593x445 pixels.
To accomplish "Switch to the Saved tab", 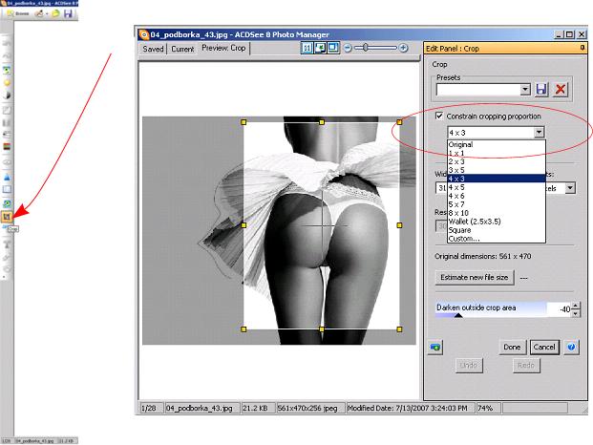I will pyautogui.click(x=153, y=49).
